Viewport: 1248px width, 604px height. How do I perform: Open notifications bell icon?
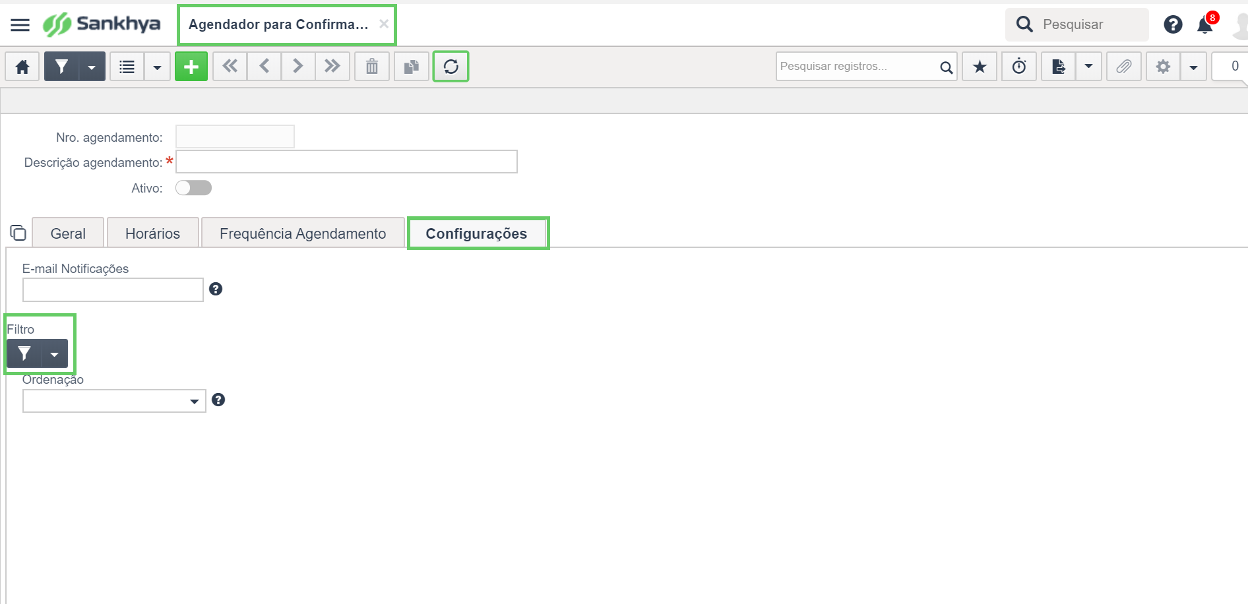point(1205,25)
